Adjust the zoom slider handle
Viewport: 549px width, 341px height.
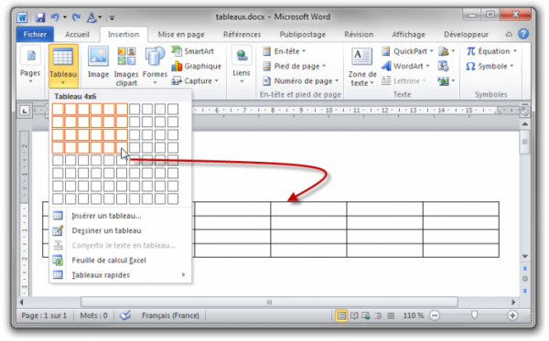(474, 315)
